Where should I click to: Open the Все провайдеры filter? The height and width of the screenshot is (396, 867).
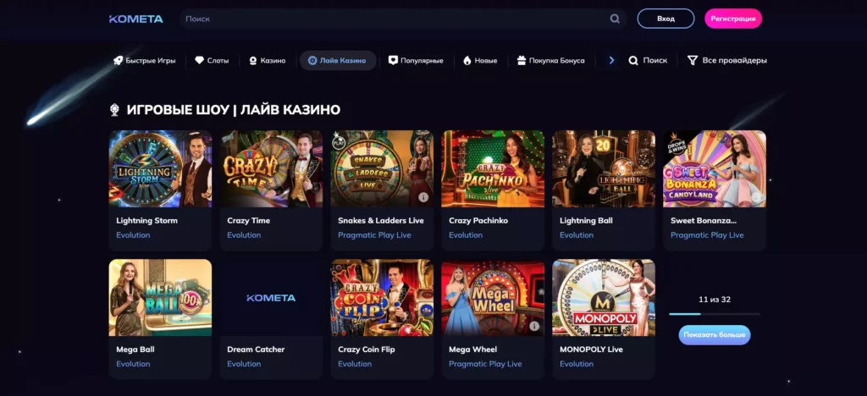727,61
